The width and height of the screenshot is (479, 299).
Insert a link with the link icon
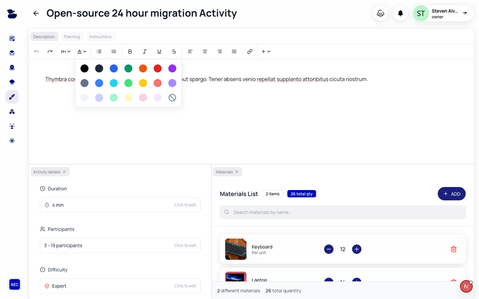tap(250, 51)
